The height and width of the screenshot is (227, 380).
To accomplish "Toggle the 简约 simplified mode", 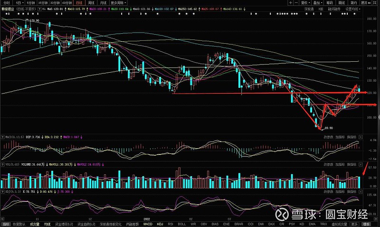I will [353, 2].
